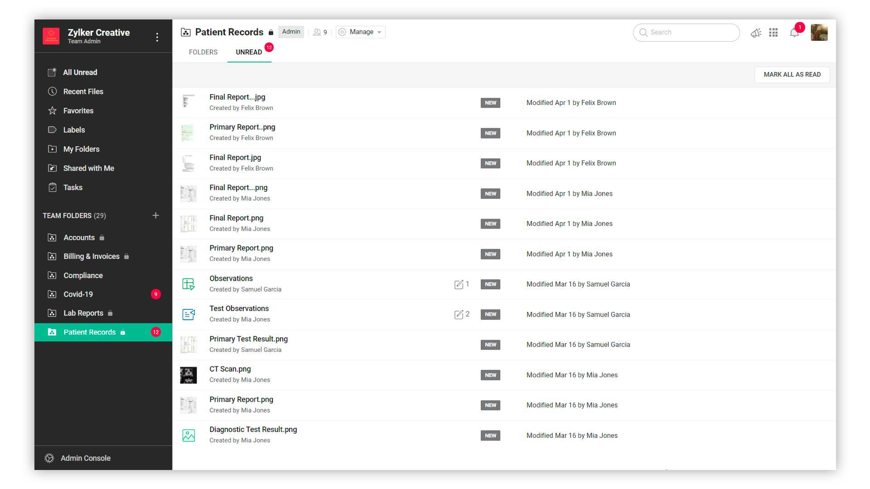The image size is (870, 489).
Task: Open the CT Scan.png file
Action: (x=230, y=369)
